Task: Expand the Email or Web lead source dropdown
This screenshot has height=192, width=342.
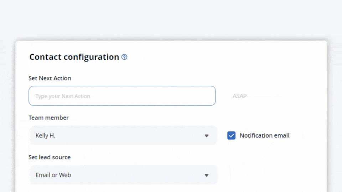Action: (x=124, y=175)
